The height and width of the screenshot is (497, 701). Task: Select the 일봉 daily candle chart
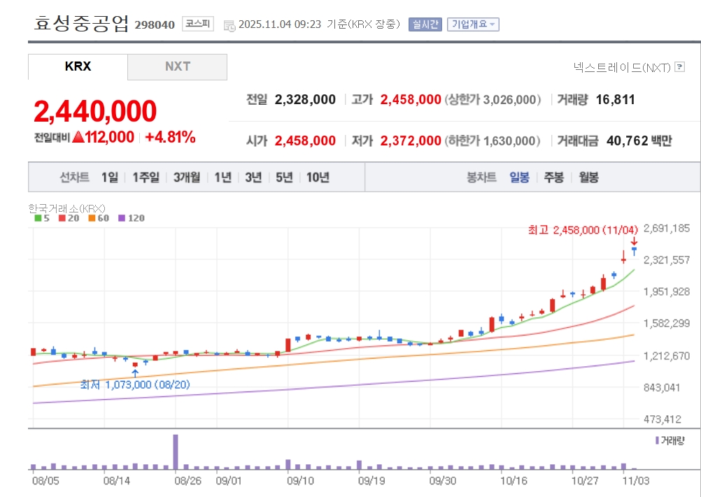pos(519,178)
